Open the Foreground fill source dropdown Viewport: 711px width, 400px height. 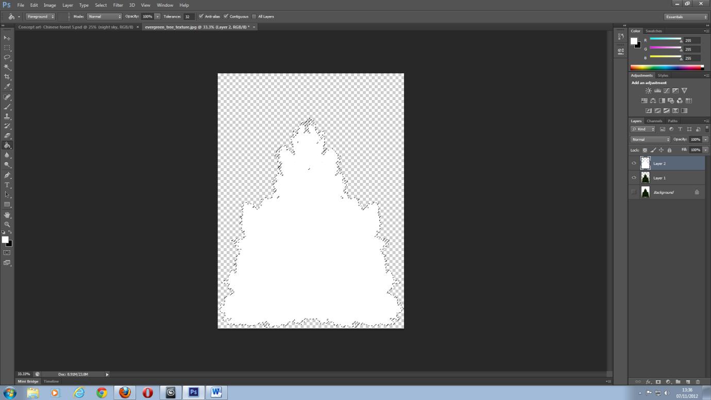(x=40, y=16)
